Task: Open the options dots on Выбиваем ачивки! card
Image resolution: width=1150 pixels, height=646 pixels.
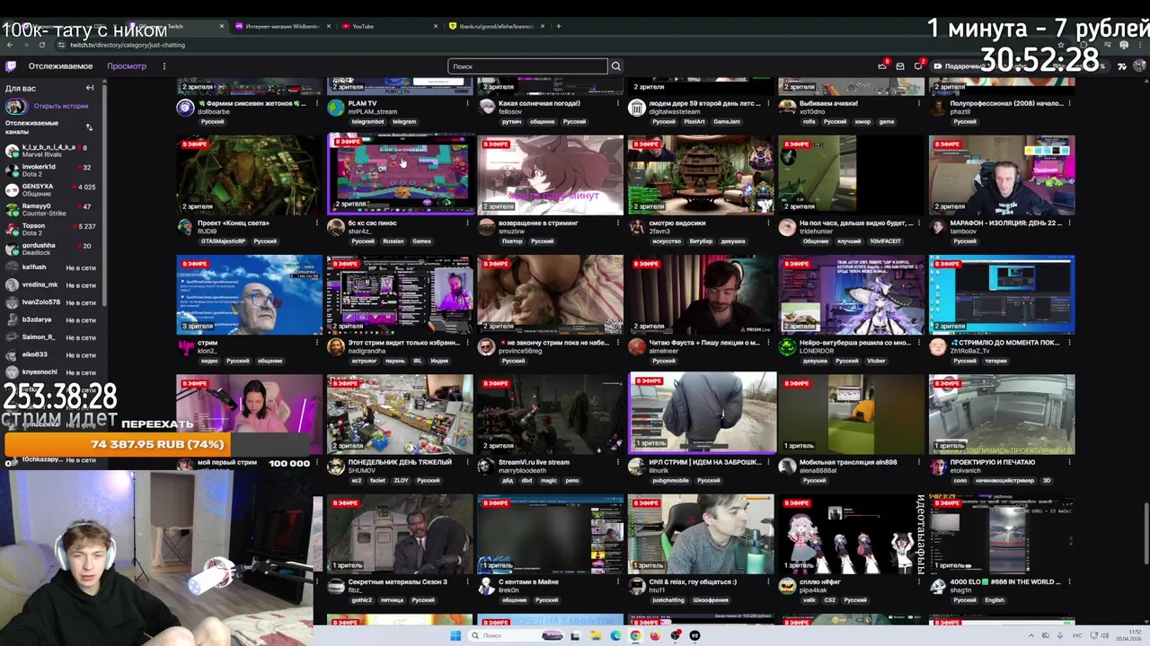Action: click(x=918, y=103)
